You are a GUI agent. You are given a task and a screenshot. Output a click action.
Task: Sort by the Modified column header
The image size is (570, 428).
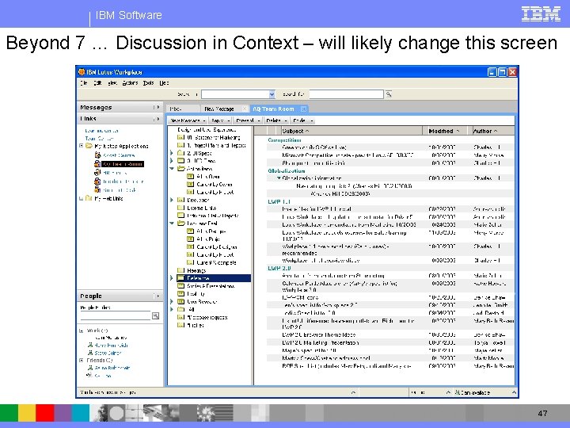click(x=445, y=131)
